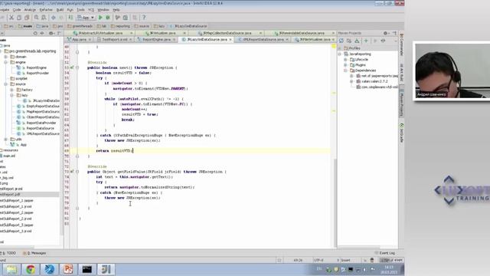Expand the domain package node

coord(6,57)
